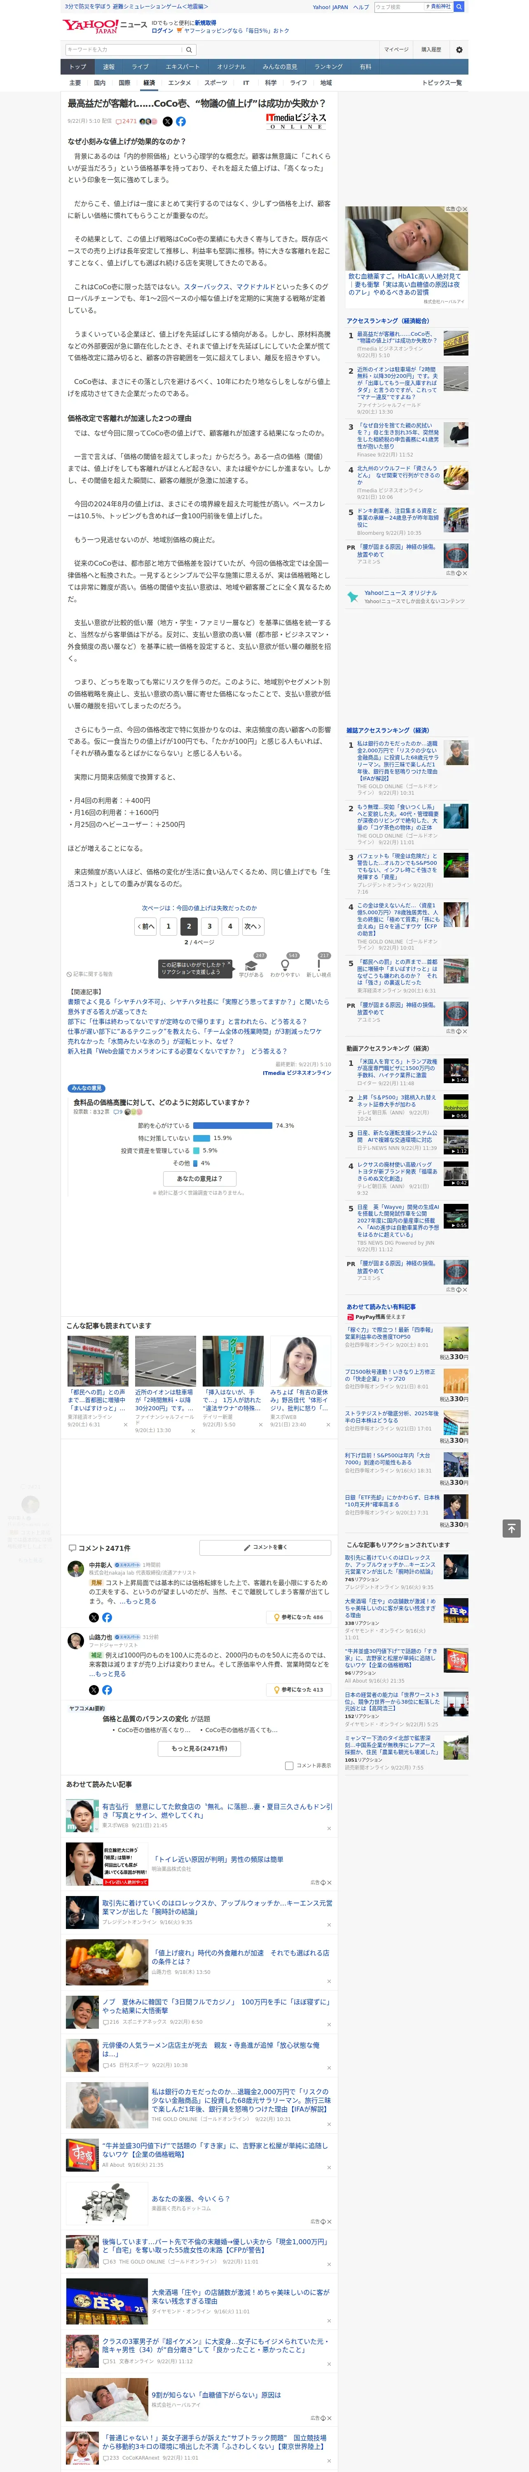Select the ライブ top navigation tab

140,67
